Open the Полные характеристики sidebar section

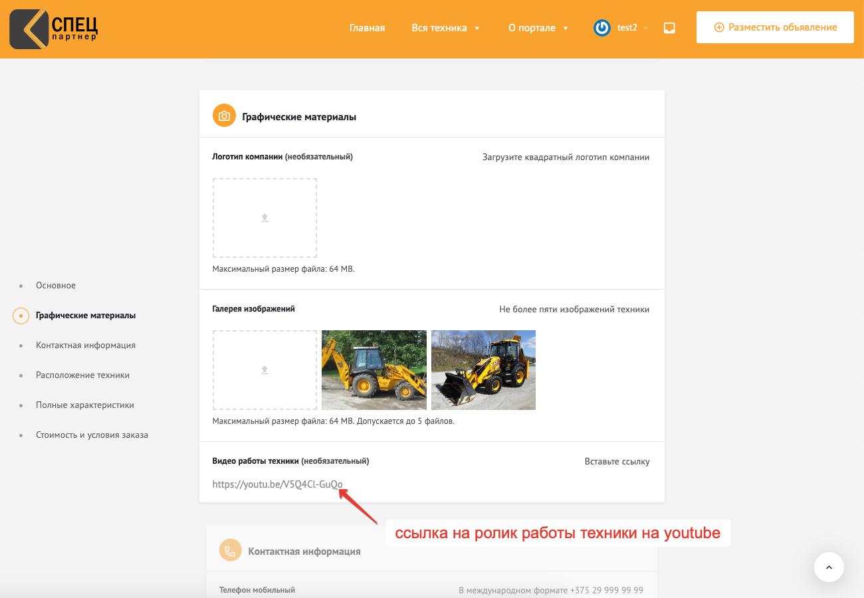point(85,405)
